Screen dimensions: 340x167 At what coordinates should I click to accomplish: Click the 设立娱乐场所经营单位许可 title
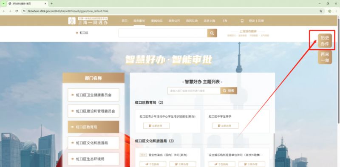click(x=236, y=155)
